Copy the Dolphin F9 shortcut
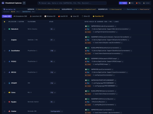This screenshot has width=153, height=114. [54, 40]
